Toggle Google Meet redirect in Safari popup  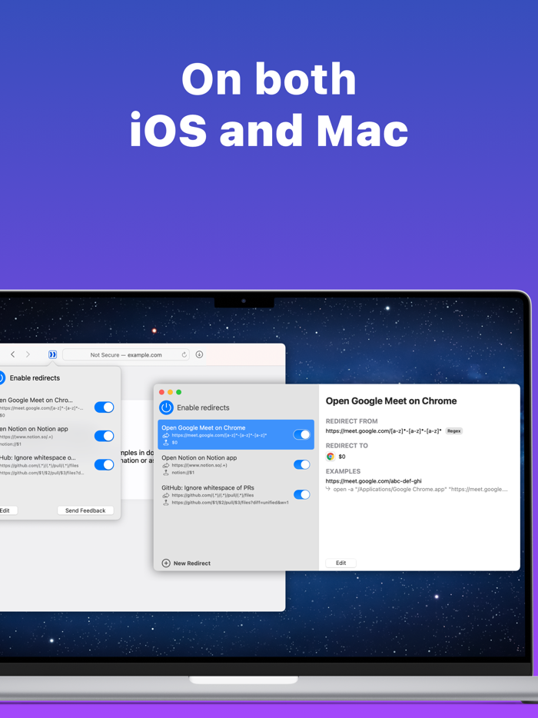point(104,407)
